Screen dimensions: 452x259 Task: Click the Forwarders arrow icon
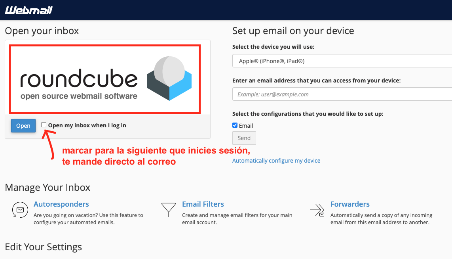pos(317,210)
